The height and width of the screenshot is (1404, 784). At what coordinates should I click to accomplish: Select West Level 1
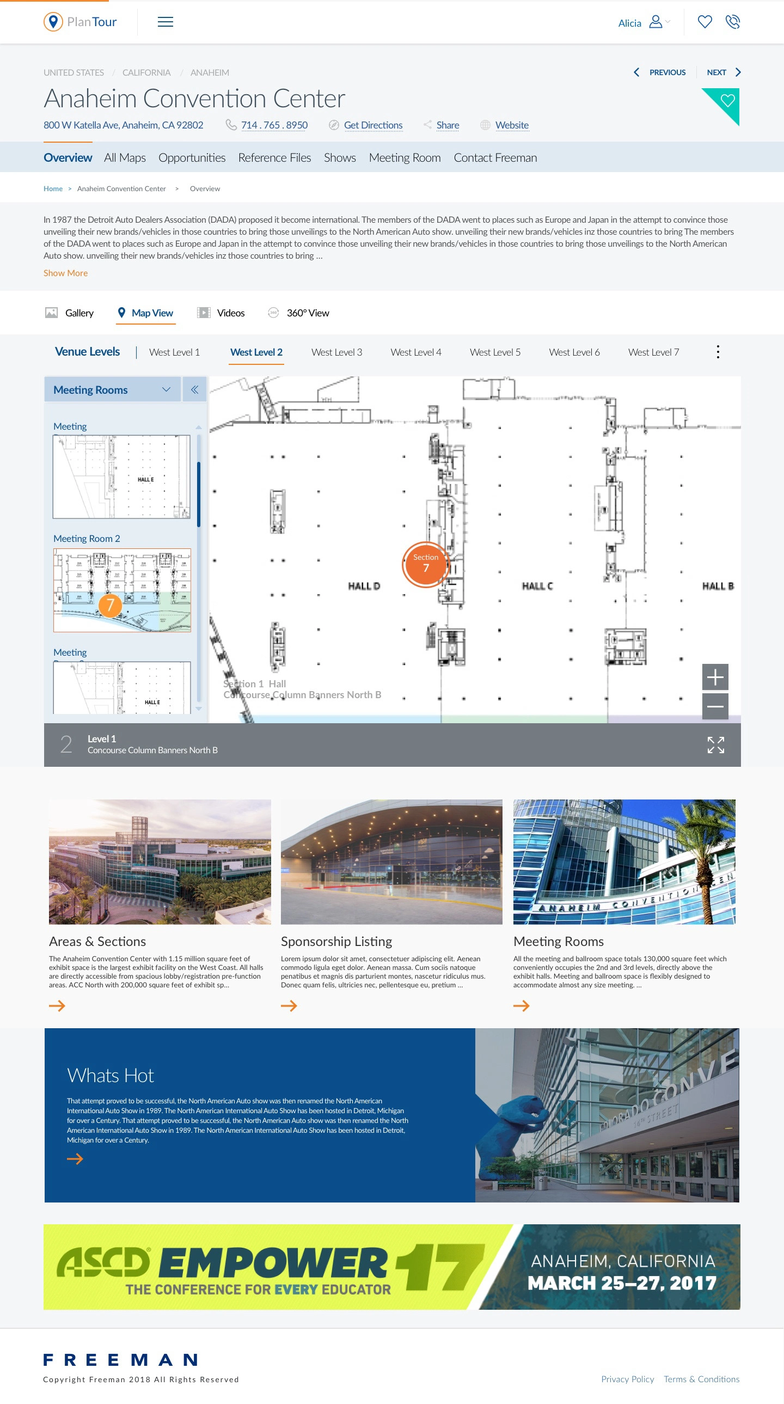coord(174,352)
